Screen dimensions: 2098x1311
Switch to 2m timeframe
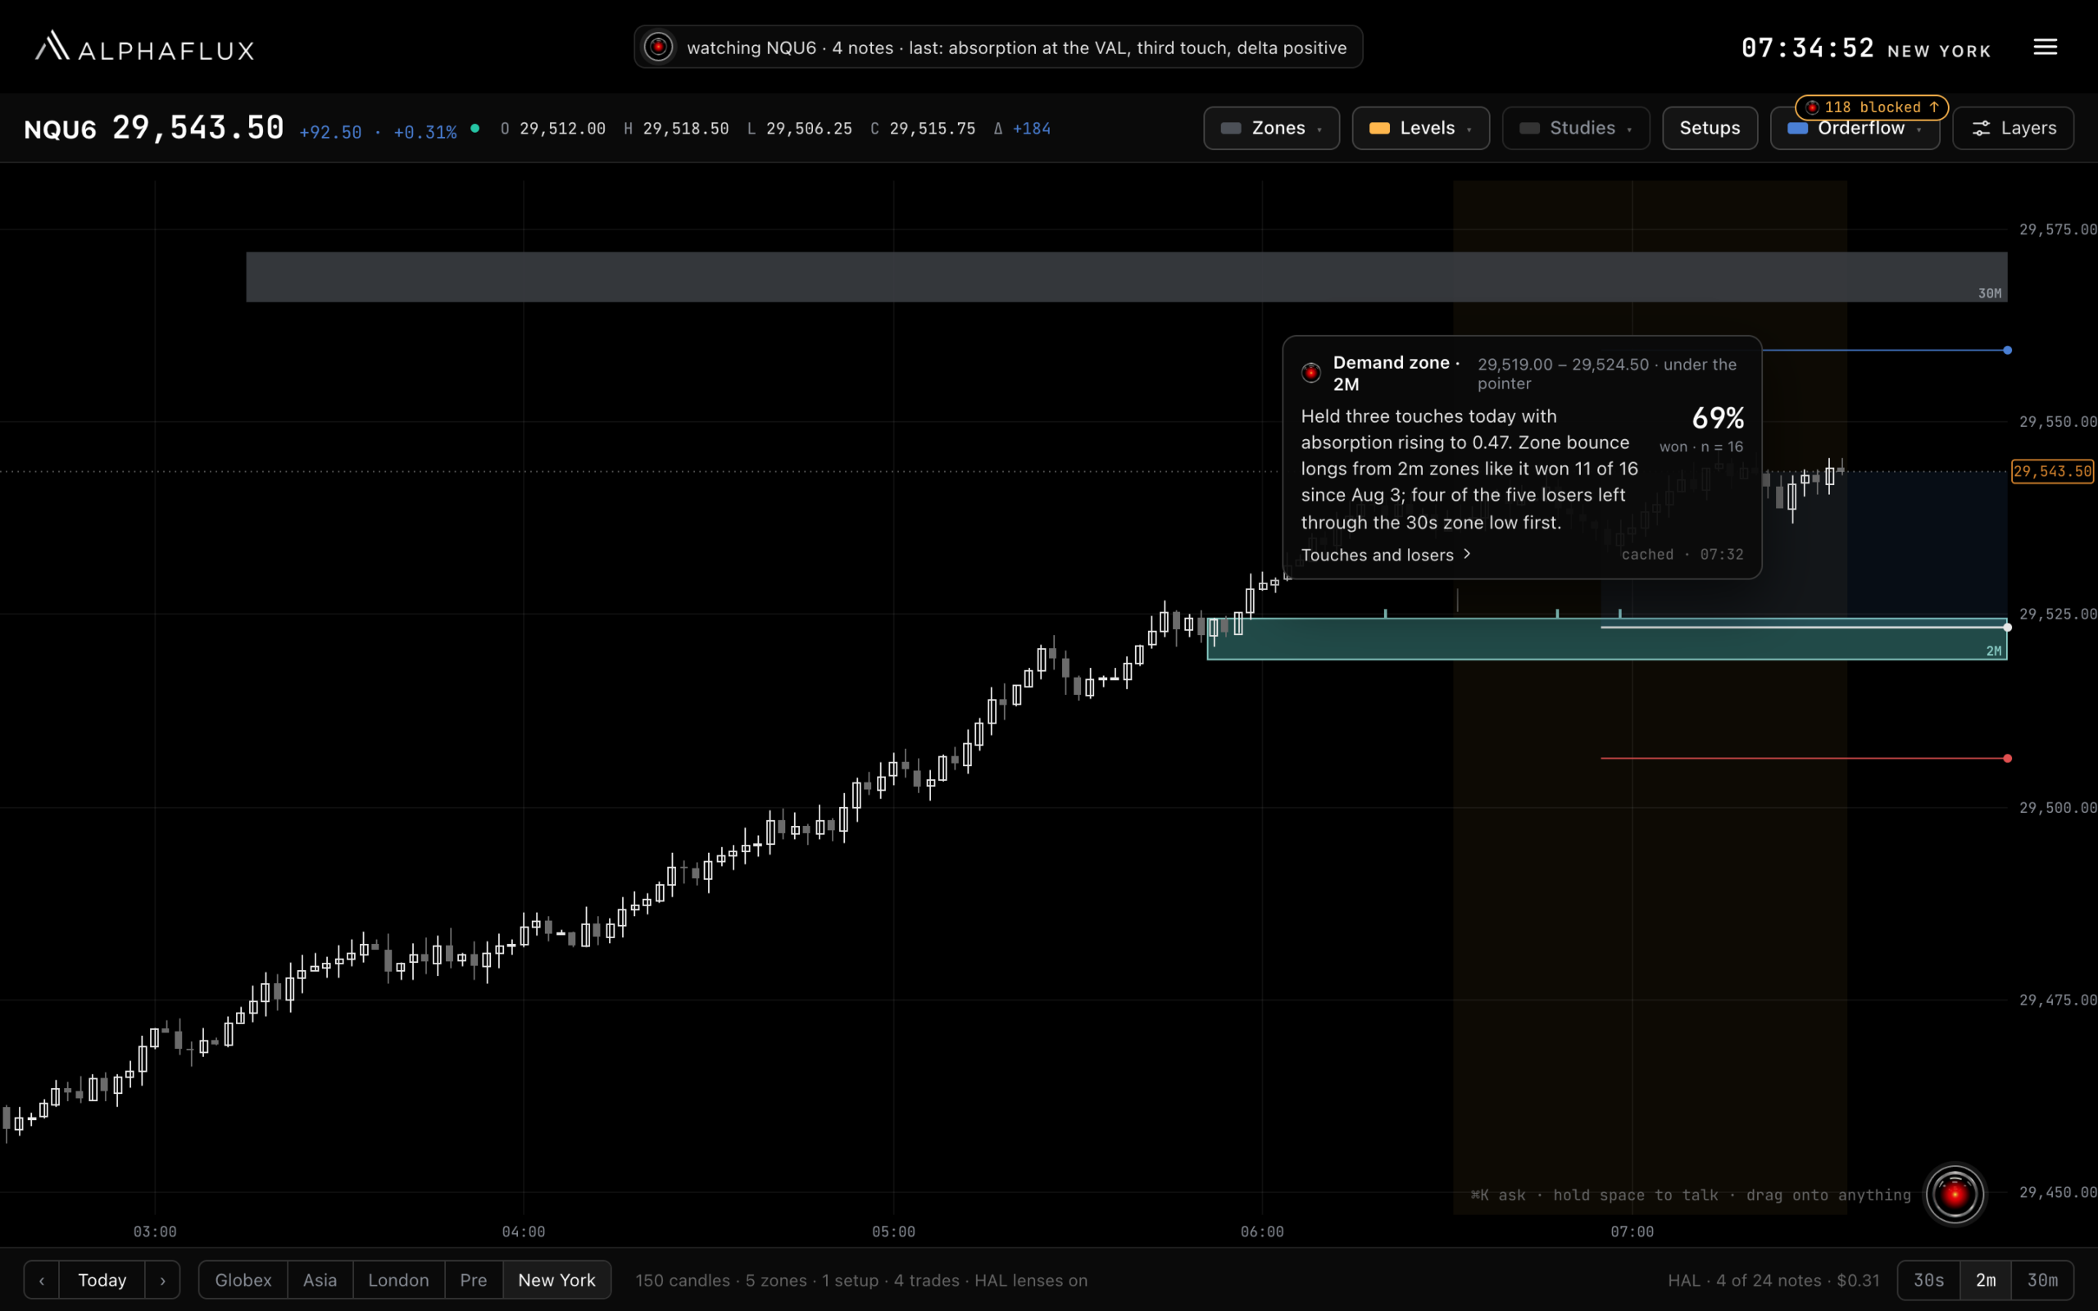1985,1280
